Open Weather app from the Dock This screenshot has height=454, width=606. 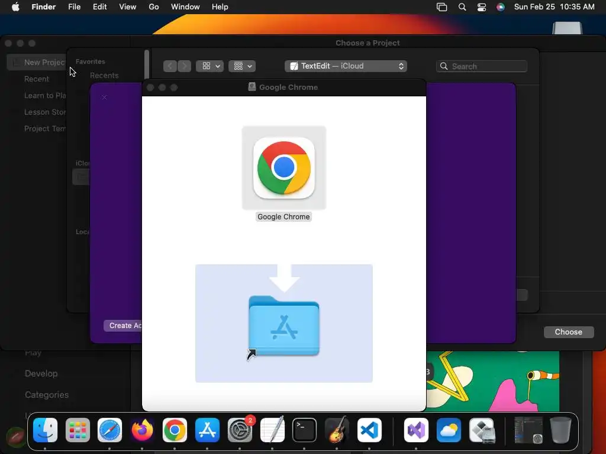pos(449,430)
